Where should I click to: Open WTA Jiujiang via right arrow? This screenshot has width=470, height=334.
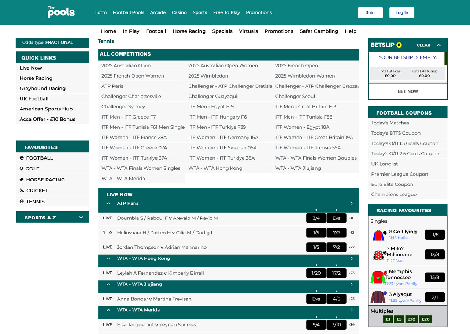tap(352, 284)
